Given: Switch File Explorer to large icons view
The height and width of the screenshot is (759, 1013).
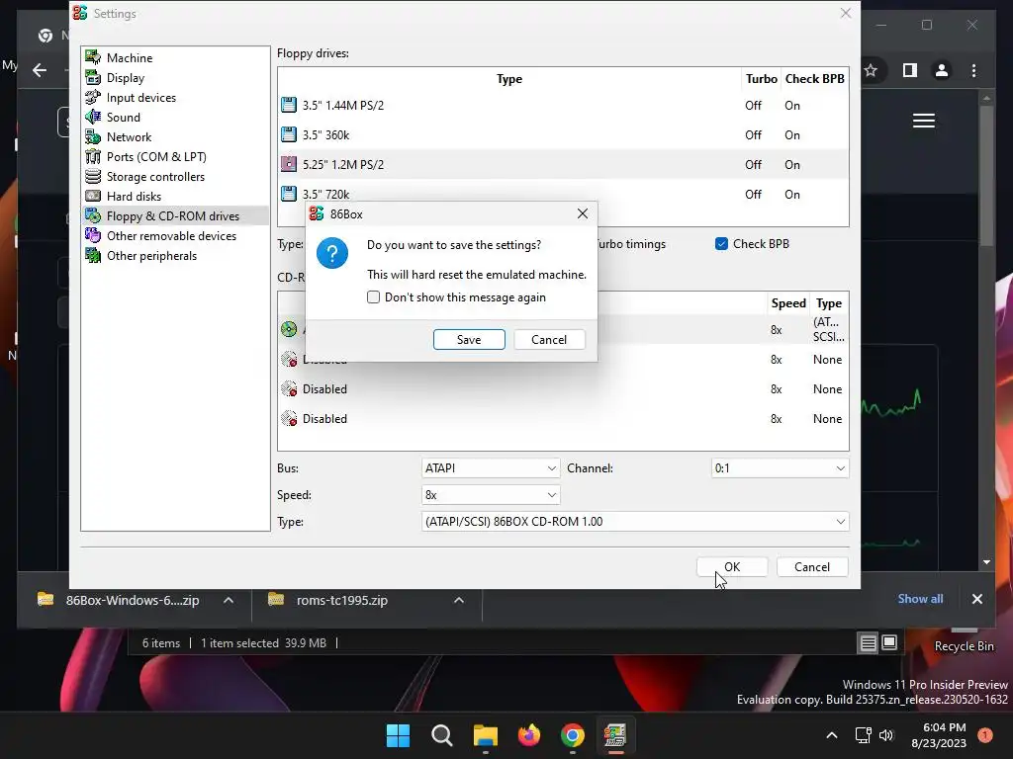Looking at the screenshot, I should tap(889, 642).
